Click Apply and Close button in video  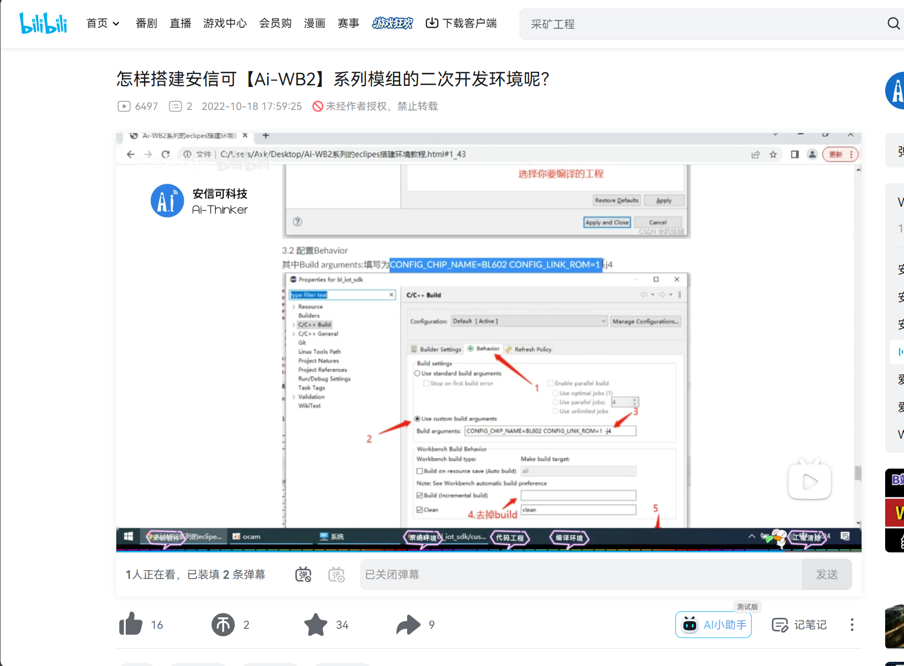pos(607,222)
